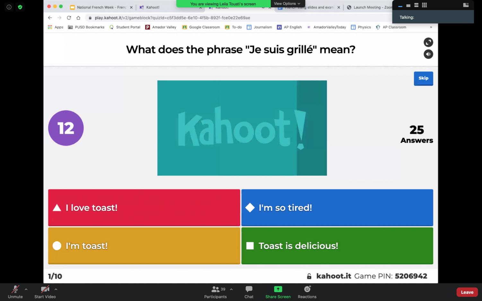Open Student Portal bookmark
Screen dimensions: 482x301
125,27
